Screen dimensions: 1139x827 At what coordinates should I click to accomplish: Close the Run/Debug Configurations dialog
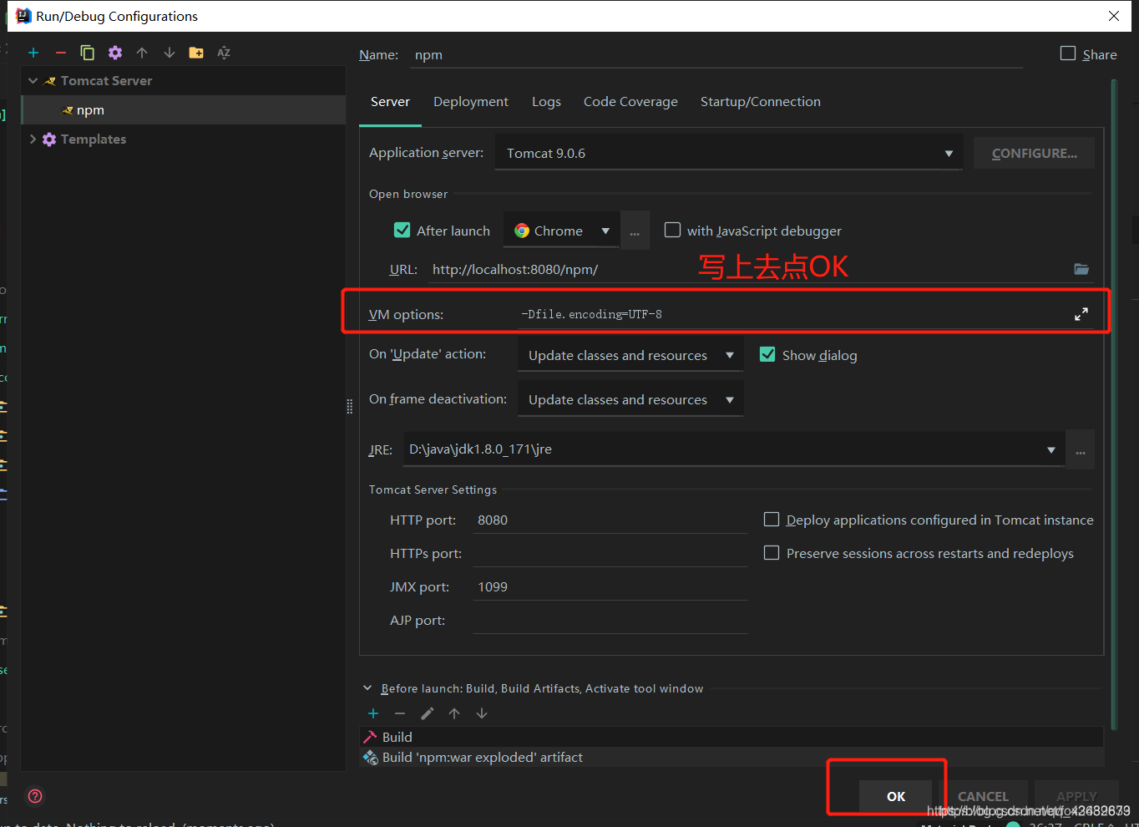1114,16
